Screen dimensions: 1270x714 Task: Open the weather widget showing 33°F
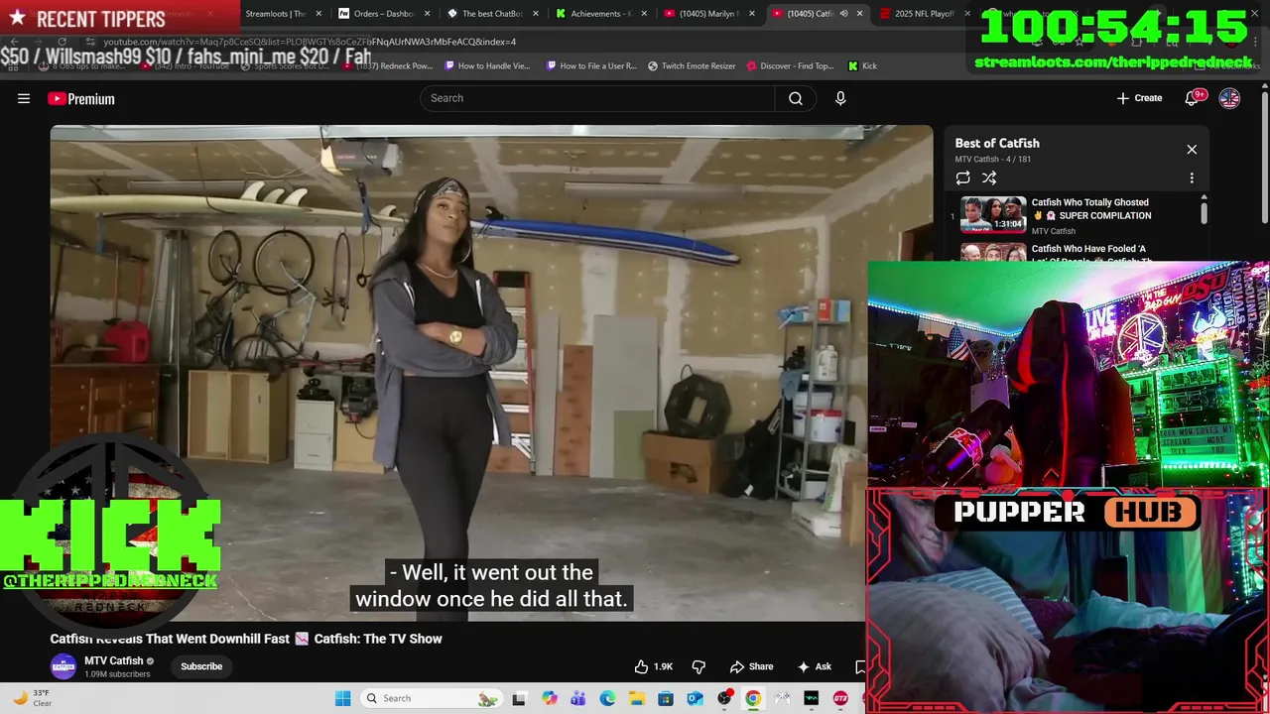(32, 698)
